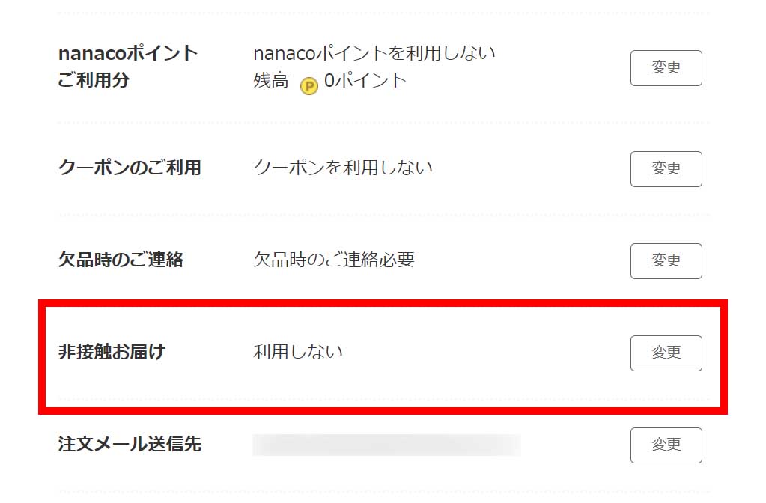Click 変更 beside 欠品時のご連絡

[x=666, y=261]
